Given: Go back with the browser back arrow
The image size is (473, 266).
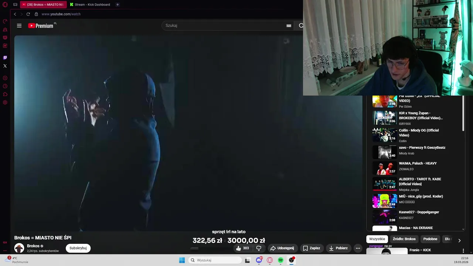Looking at the screenshot, I should coord(15,14).
